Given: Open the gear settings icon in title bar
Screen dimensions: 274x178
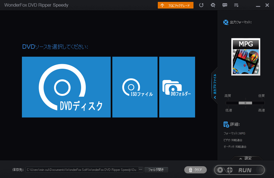Looking at the screenshot, I should tap(213, 5).
